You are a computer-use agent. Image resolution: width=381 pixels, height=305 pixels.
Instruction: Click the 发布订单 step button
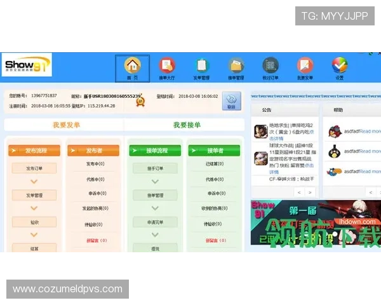click(x=34, y=168)
